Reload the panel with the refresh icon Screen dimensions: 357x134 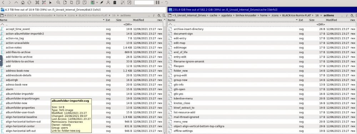click(29, 2)
